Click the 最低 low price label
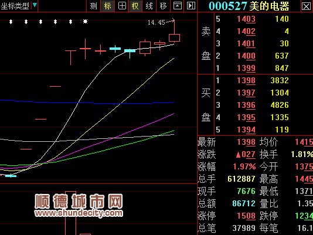Screen dimensions: 313x235 (x=268, y=191)
